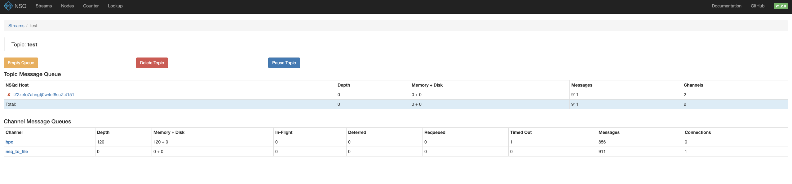The width and height of the screenshot is (792, 184).
Task: Click the NSQ logo icon
Action: (8, 6)
